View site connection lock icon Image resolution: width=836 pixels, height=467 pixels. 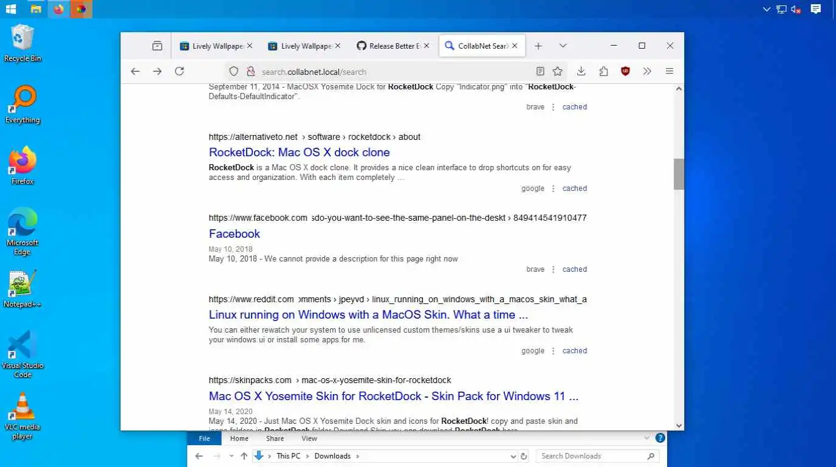(250, 71)
